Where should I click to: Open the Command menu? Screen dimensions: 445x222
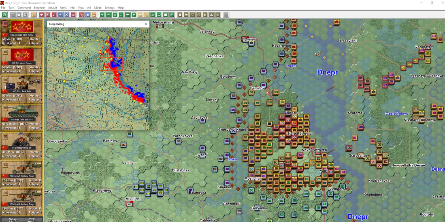click(24, 8)
